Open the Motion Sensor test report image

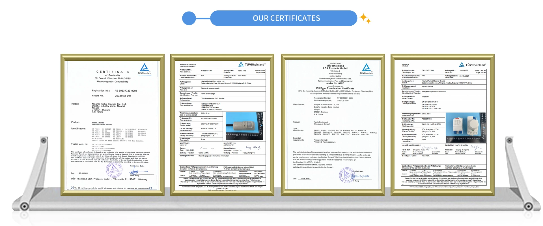443,125
